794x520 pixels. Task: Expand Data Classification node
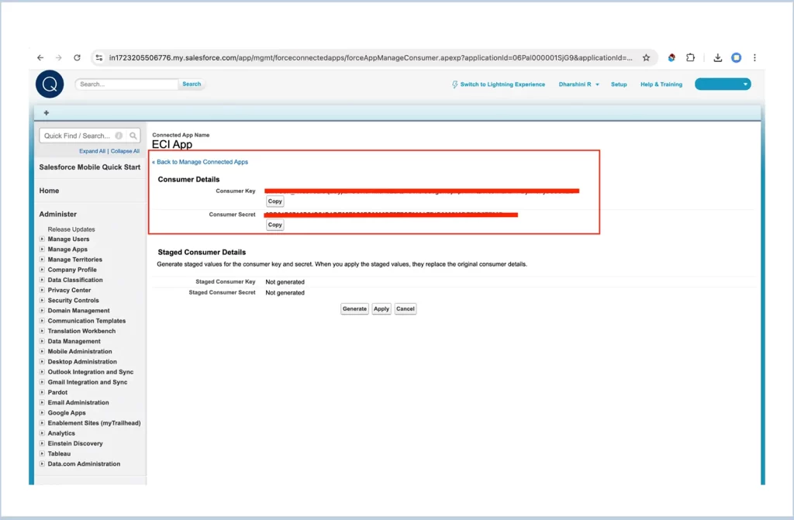click(x=42, y=280)
